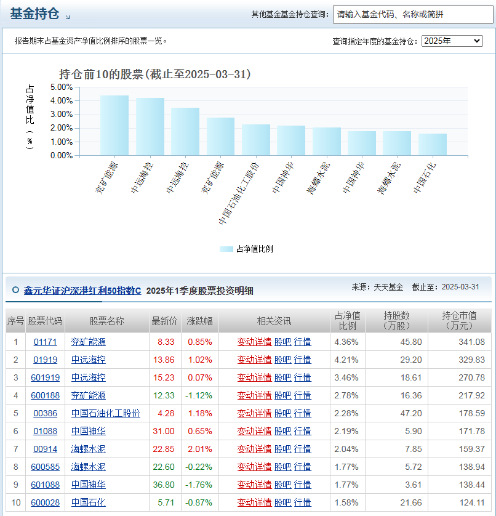Open 中国神华 name link in row 9
Screen dimensions: 496x516
(89, 485)
